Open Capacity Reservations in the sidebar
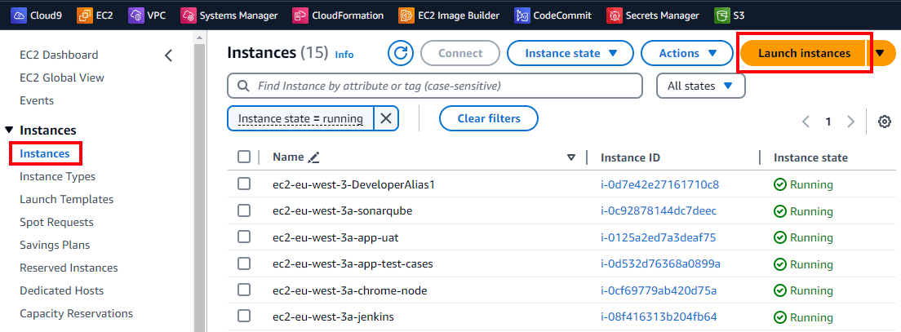The image size is (901, 332). 77,313
